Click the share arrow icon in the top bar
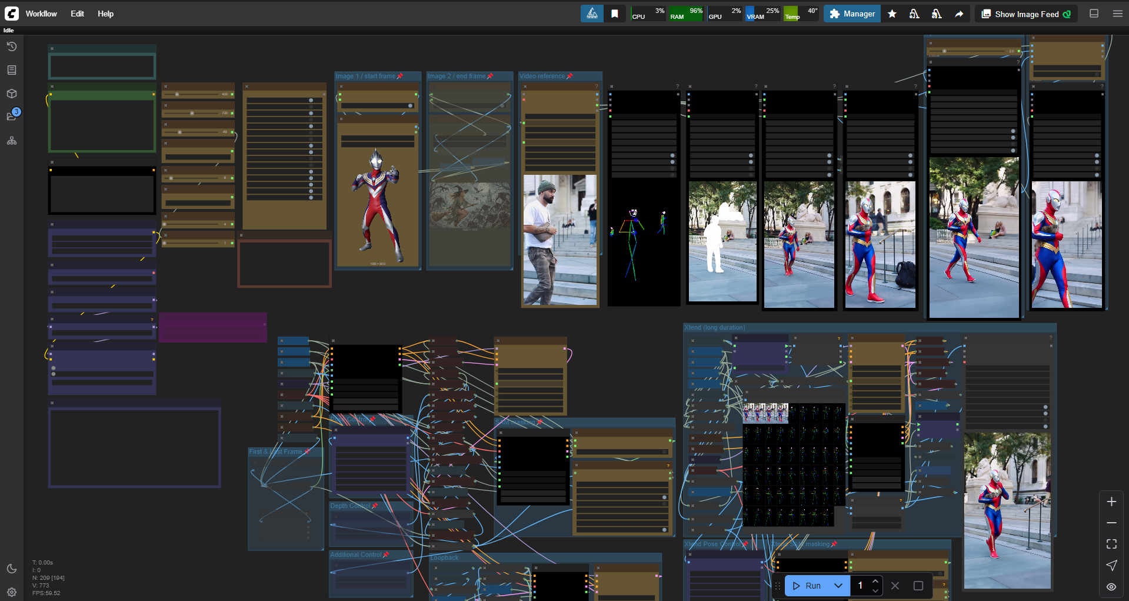Viewport: 1129px width, 601px height. (959, 14)
